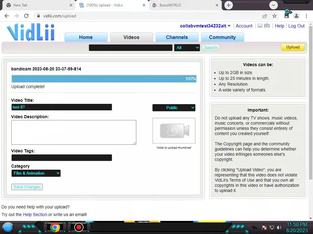
Task: Switch to the BonziWORLD browser tab
Action: (x=185, y=5)
